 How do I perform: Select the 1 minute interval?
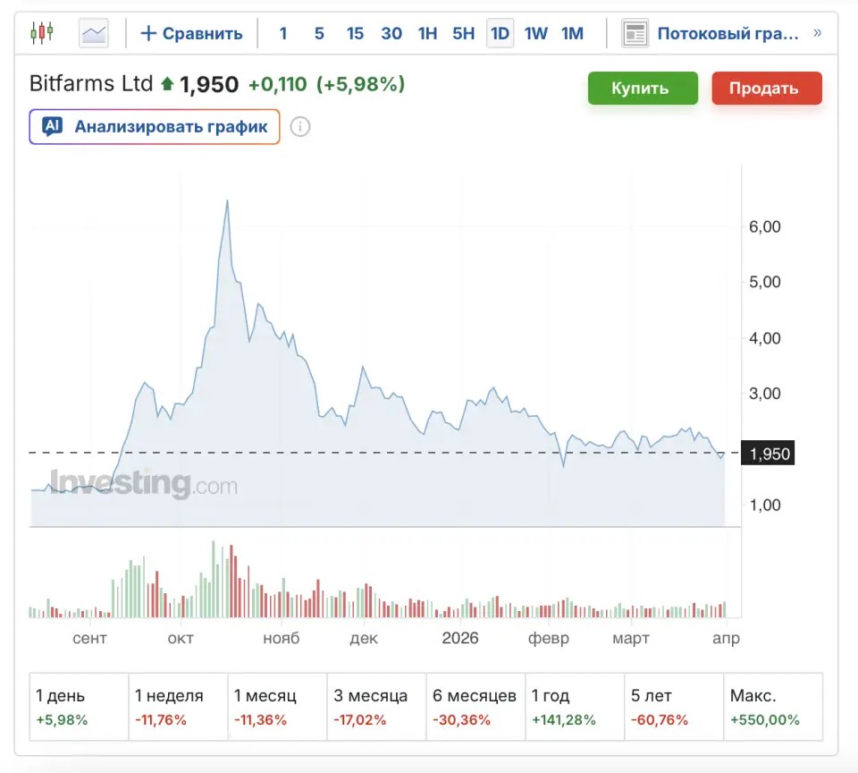[283, 33]
